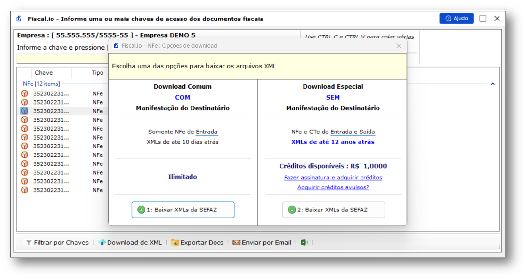This screenshot has height=279, width=527.
Task: Click Enviar por Email toolbar button
Action: coord(262,243)
